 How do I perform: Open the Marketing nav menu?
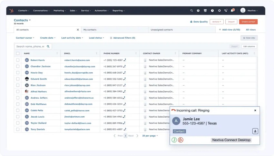[x=60, y=11]
